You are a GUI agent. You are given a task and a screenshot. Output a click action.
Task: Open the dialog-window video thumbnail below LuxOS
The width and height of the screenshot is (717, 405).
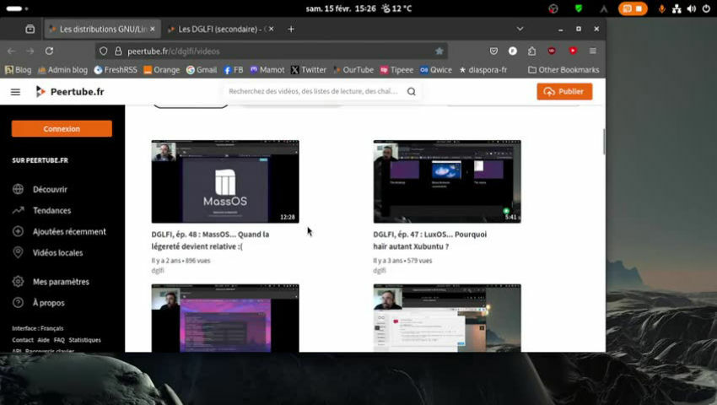(447, 318)
